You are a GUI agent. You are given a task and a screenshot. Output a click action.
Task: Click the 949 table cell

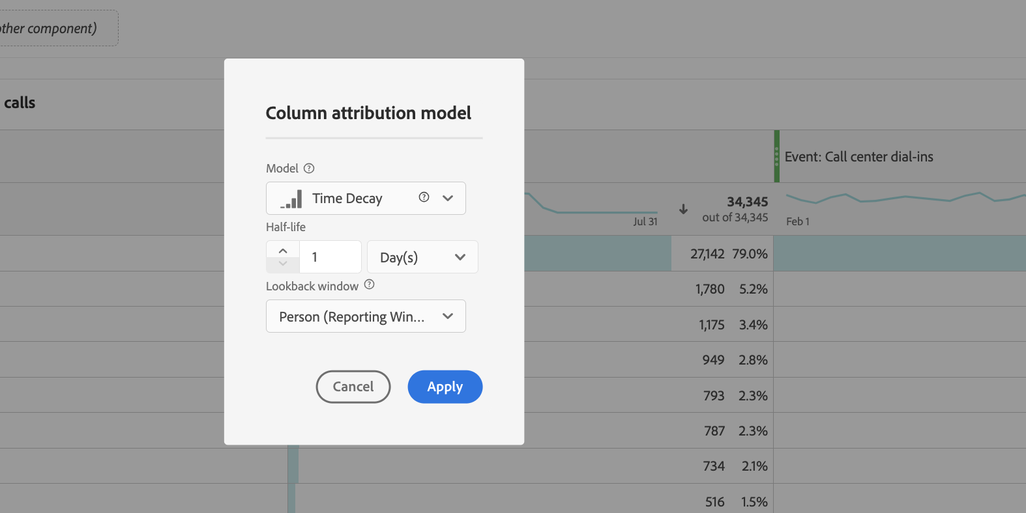tap(713, 360)
